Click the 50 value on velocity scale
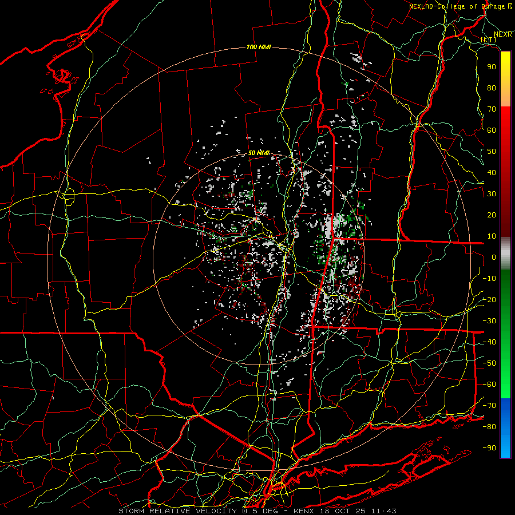 click(x=492, y=152)
